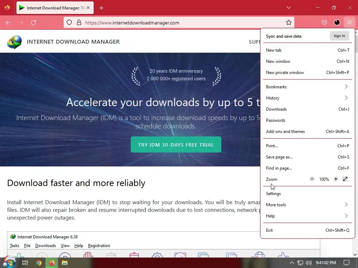Image resolution: width=358 pixels, height=268 pixels.
Task: Click the padlock site security icon
Action: pyautogui.click(x=79, y=22)
